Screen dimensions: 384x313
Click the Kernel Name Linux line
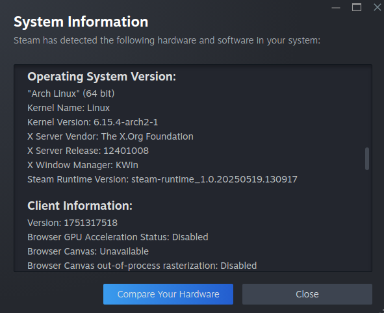[69, 108]
